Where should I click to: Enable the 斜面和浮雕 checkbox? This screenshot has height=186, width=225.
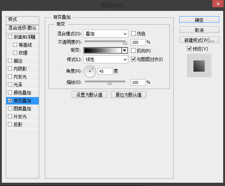pyautogui.click(x=10, y=37)
